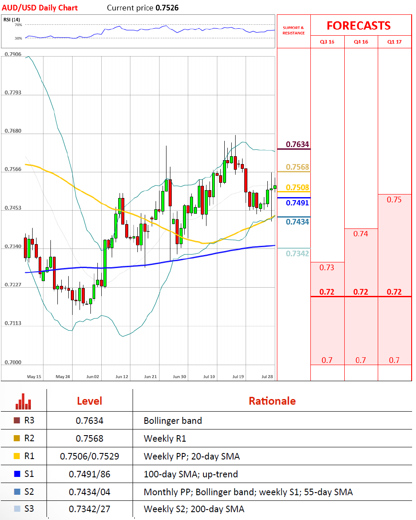Viewport: 416px width, 520px height.
Task: Click the Rationale column header
Action: tap(272, 401)
